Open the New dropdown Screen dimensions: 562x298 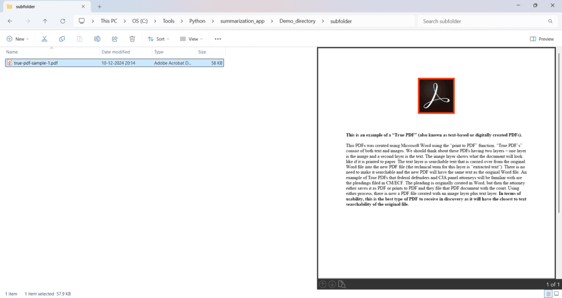point(18,39)
